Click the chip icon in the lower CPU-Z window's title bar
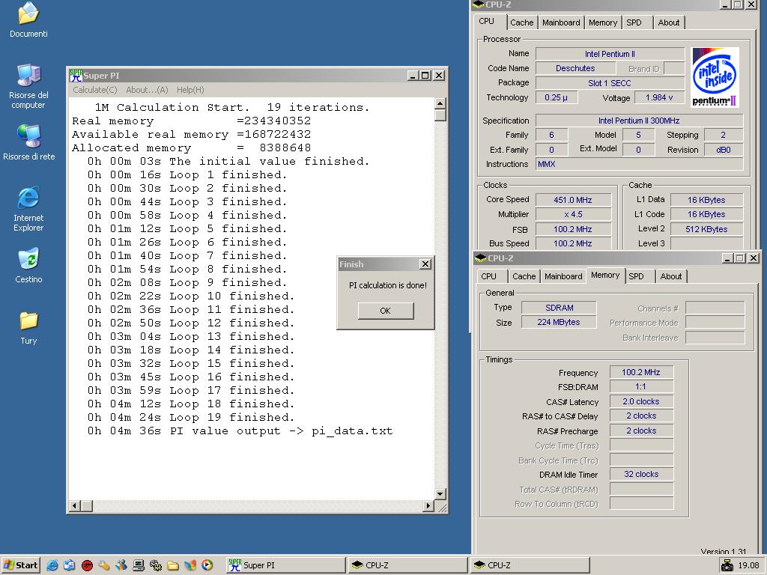 pyautogui.click(x=481, y=258)
